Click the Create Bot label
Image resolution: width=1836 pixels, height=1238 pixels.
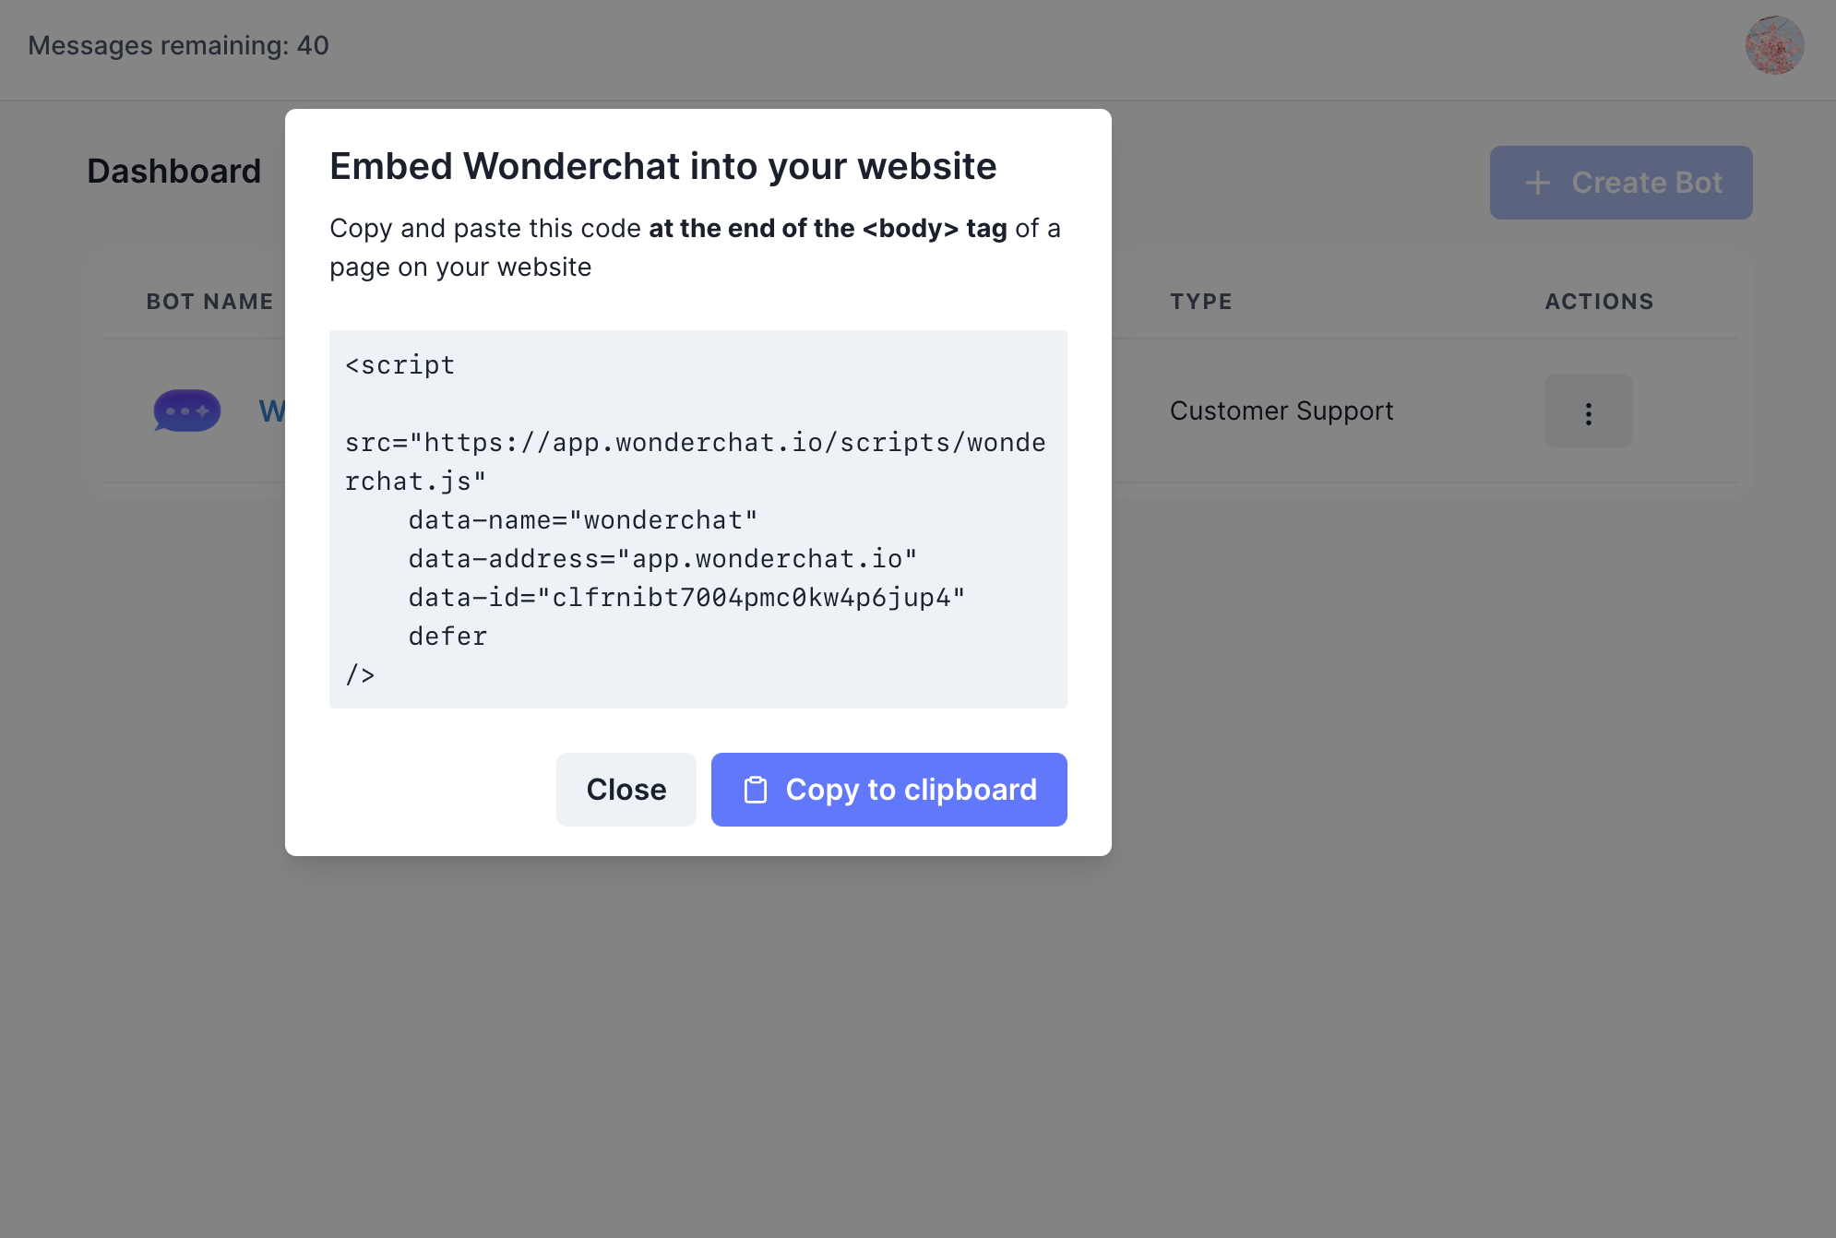pos(1647,183)
